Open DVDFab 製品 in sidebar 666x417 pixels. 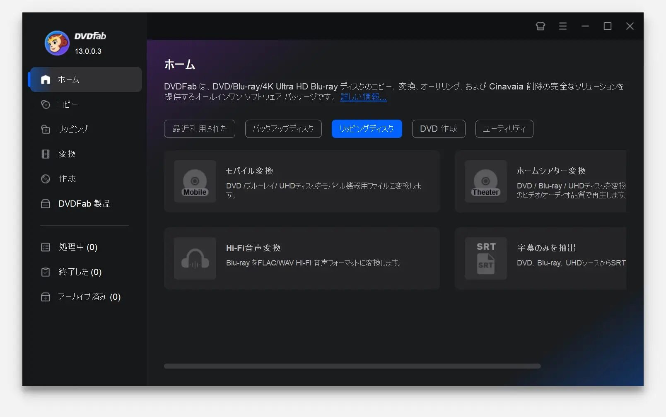[84, 204]
